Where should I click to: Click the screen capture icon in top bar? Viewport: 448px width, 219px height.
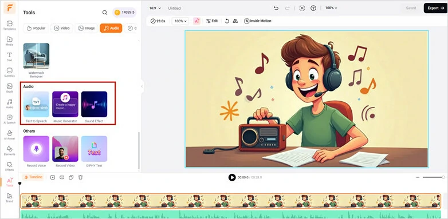(x=302, y=8)
